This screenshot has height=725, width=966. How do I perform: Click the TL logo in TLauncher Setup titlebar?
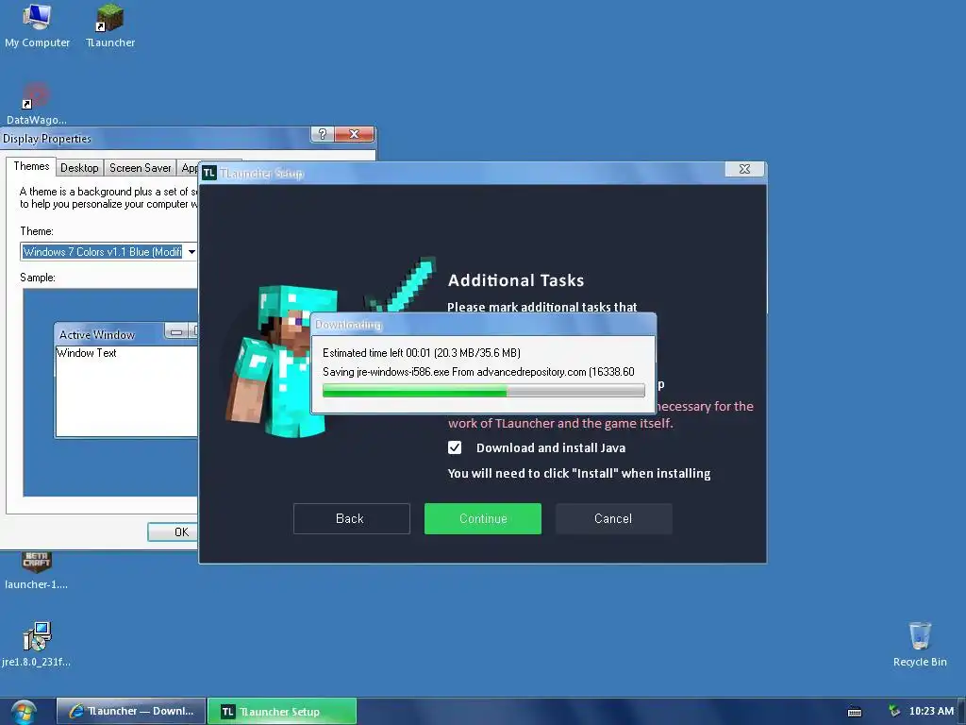tap(208, 173)
